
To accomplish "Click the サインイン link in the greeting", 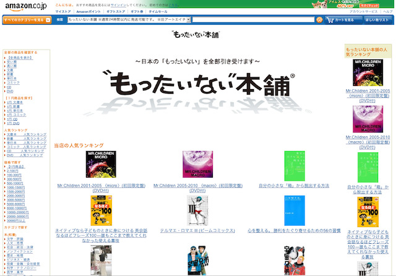I will pyautogui.click(x=118, y=5).
